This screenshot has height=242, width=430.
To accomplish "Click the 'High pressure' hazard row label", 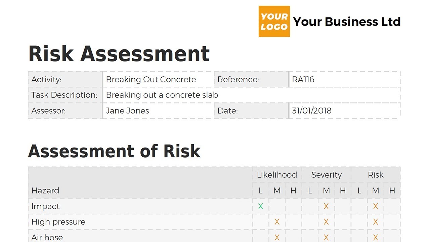I will coord(58,222).
